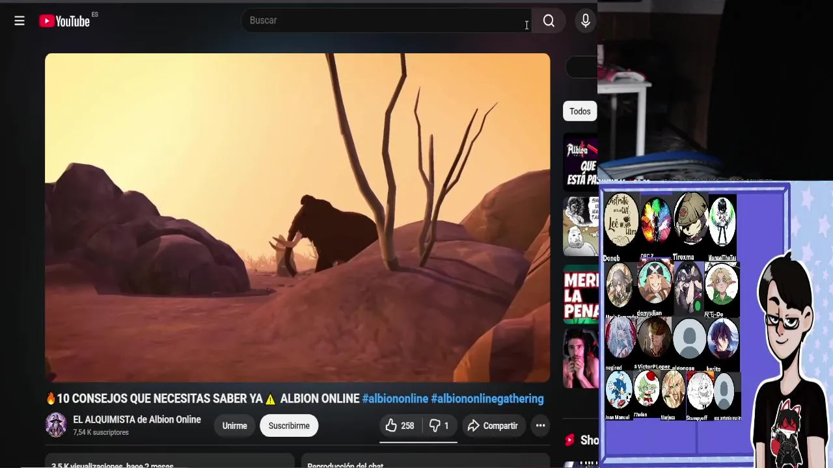Viewport: 833px width, 468px height.
Task: Click the 7,54 K suscriptores text
Action: click(101, 433)
